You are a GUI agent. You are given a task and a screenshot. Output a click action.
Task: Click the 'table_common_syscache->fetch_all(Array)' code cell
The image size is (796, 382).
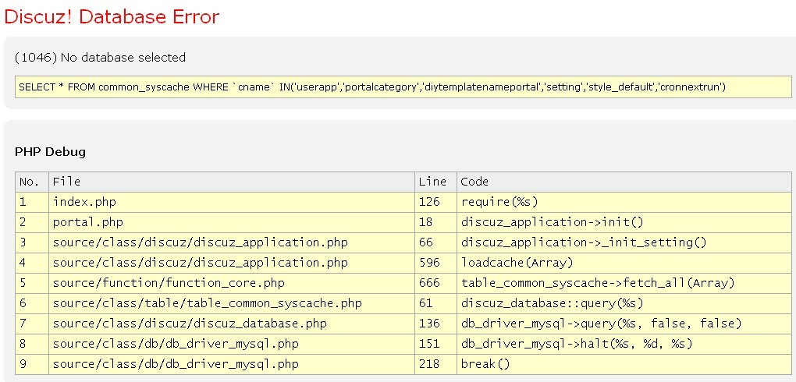(624, 283)
